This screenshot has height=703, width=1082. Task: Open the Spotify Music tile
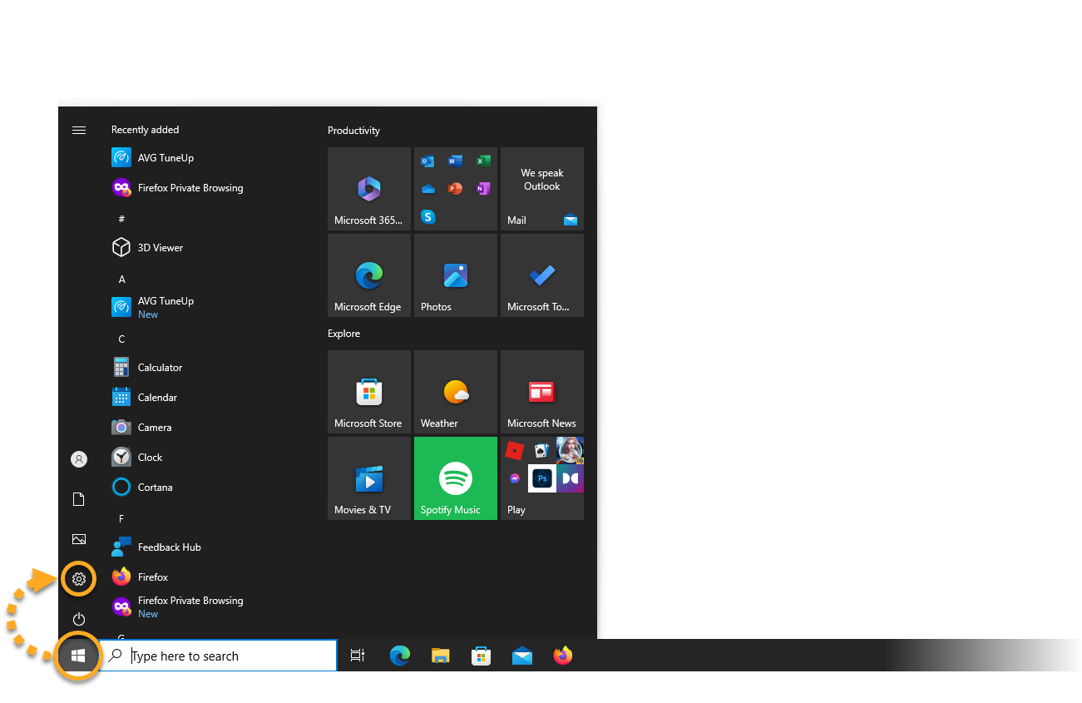pyautogui.click(x=455, y=478)
